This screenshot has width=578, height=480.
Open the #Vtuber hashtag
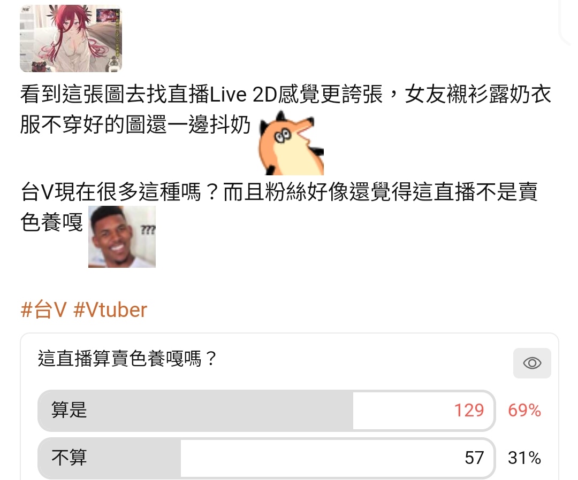(x=110, y=310)
